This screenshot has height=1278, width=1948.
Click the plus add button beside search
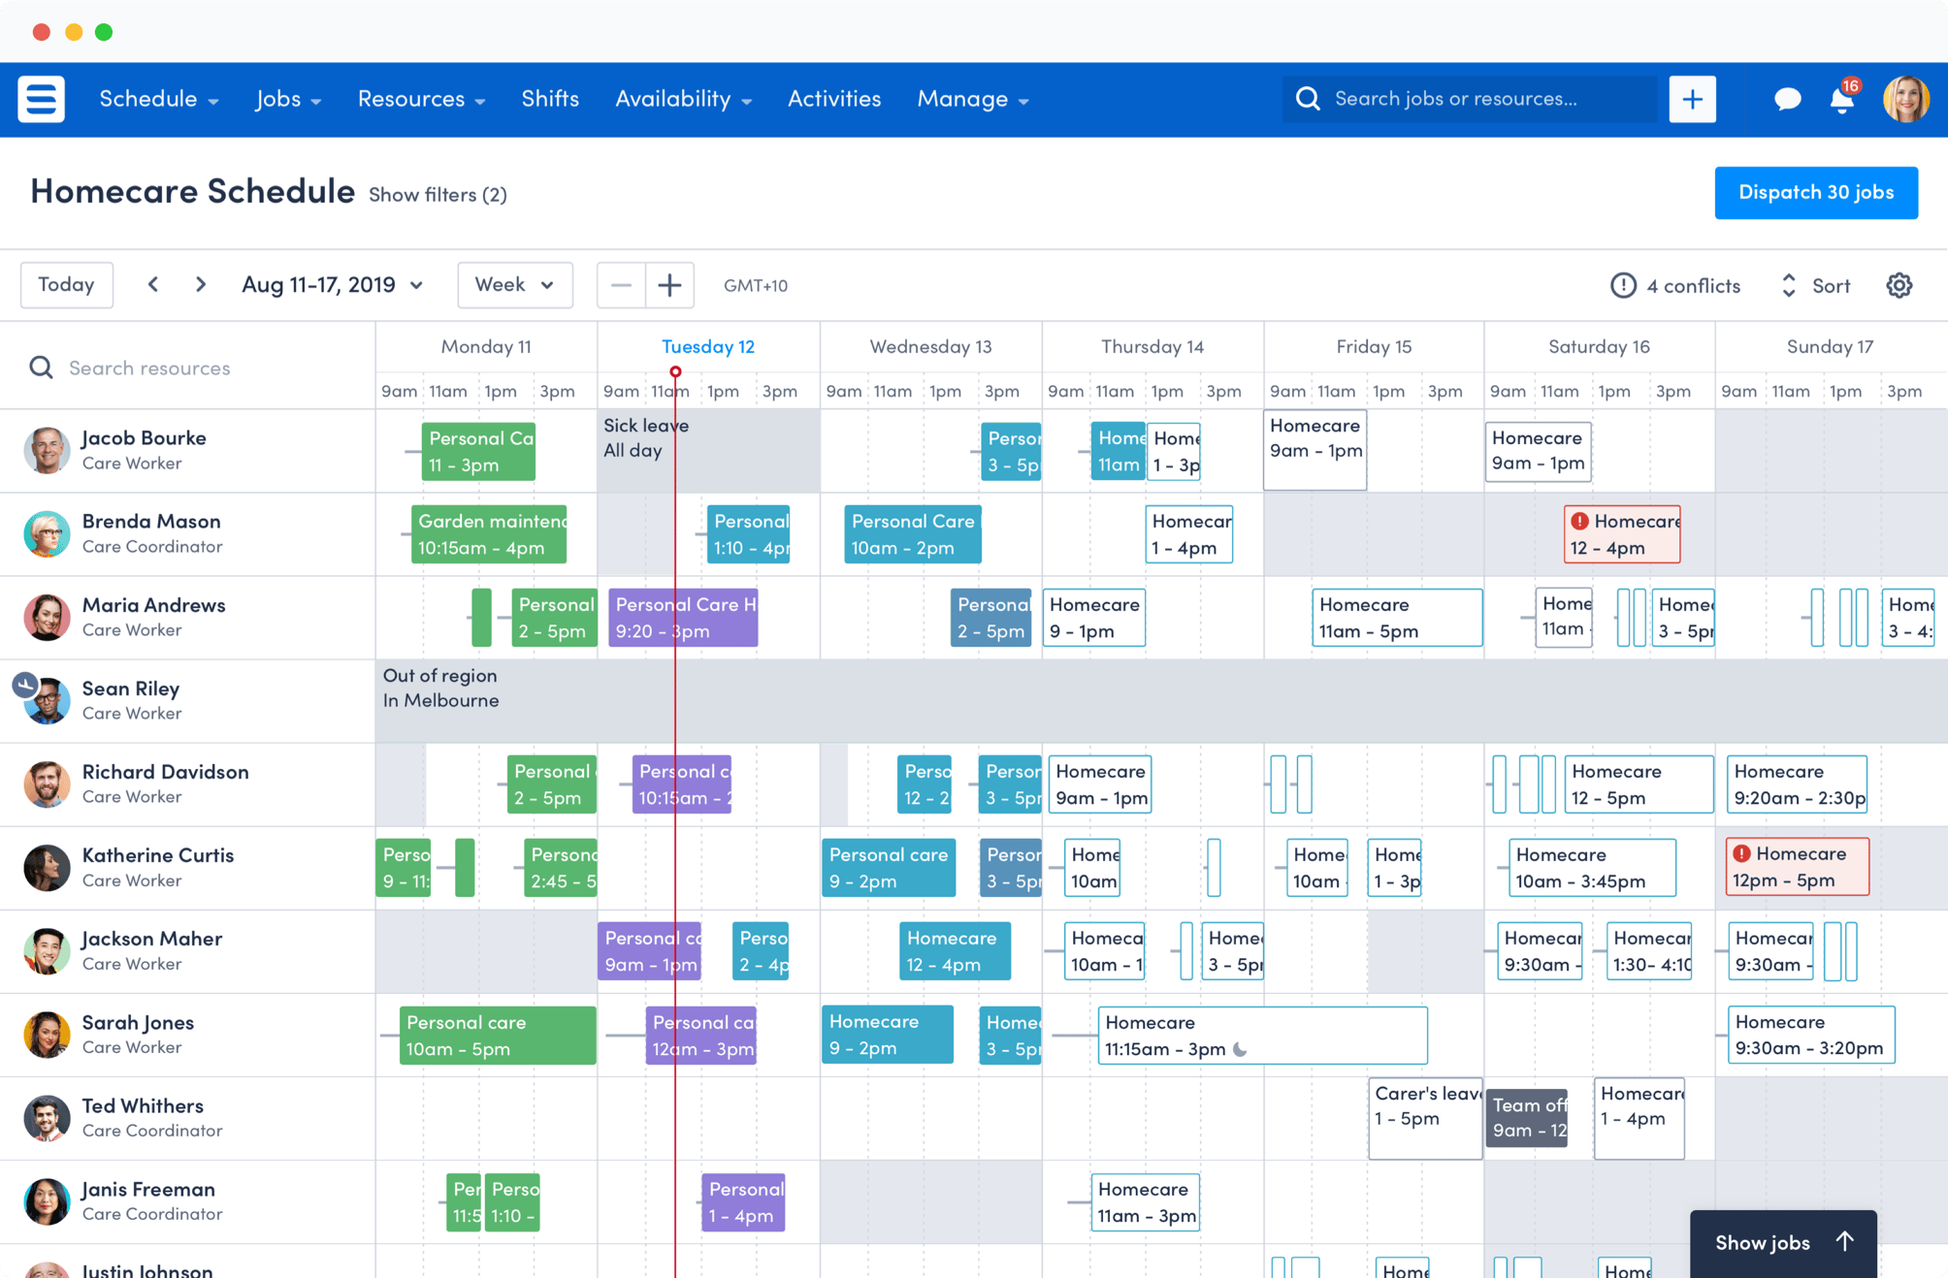click(1692, 99)
